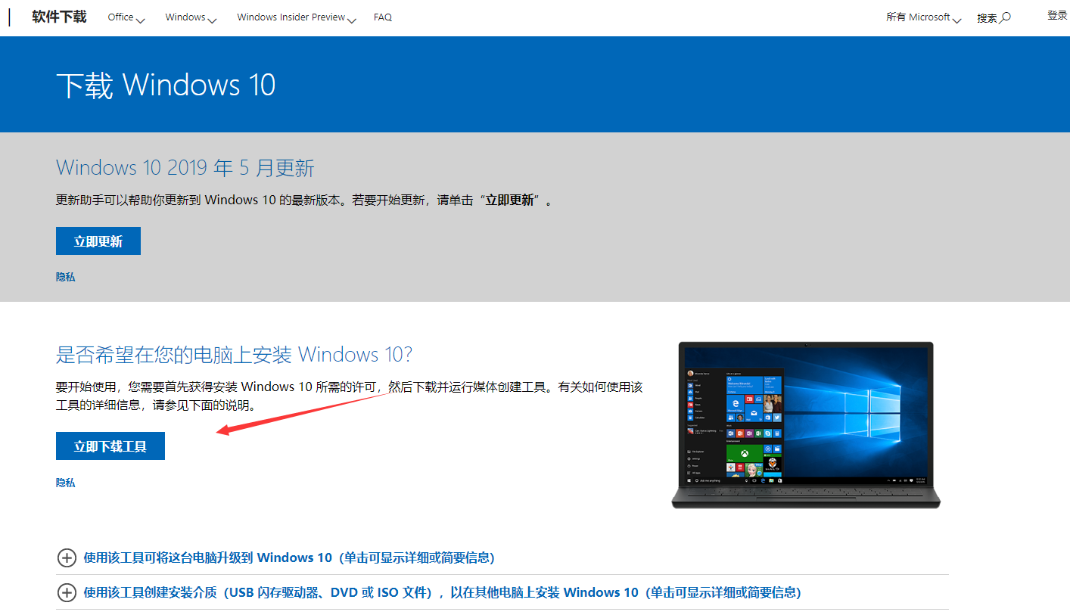Open the 所有 Microsoft dropdown
Screen dimensions: 1070x615
pyautogui.click(x=922, y=16)
